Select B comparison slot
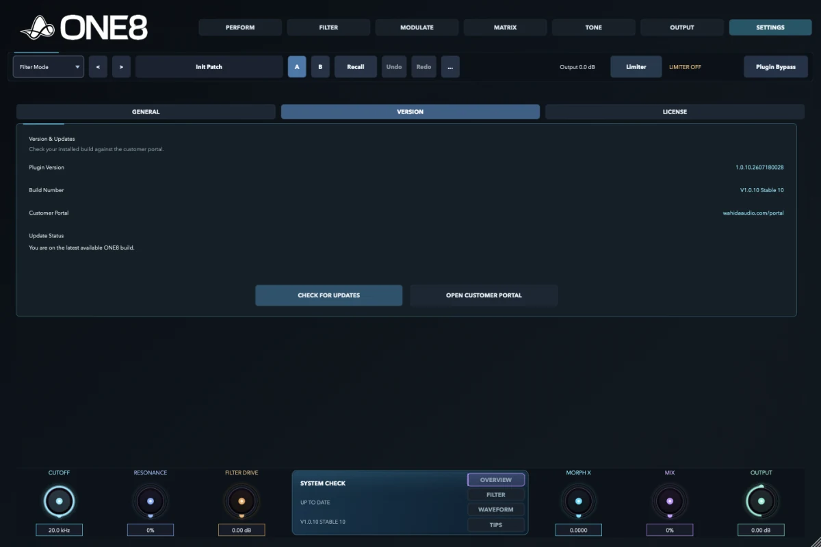Image resolution: width=821 pixels, height=547 pixels. click(320, 67)
